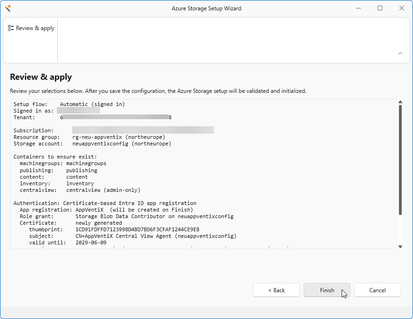Click the summary scrollbar thumb

point(400,160)
